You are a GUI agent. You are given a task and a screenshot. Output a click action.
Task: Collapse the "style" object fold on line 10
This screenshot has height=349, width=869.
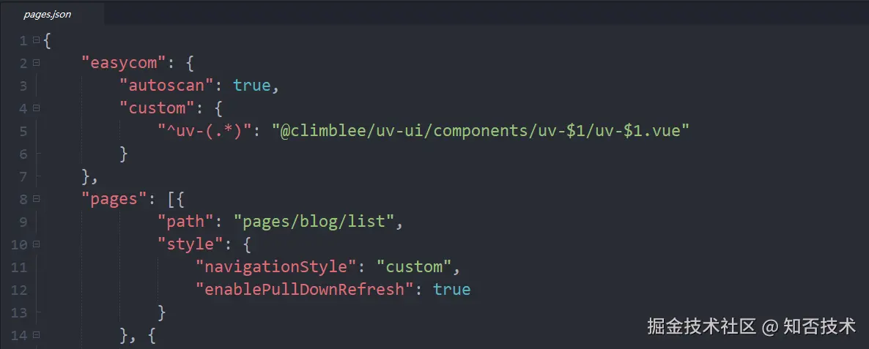tap(36, 244)
